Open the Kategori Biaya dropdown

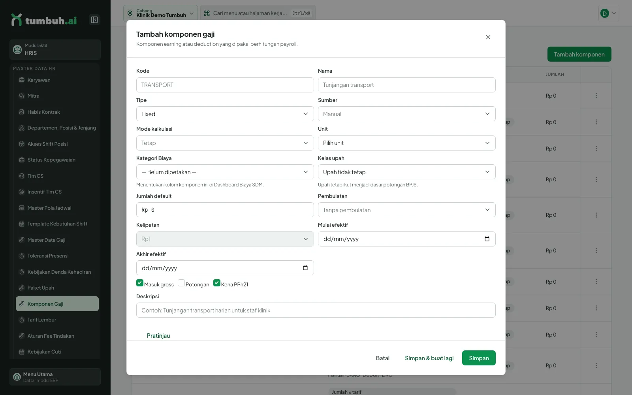[225, 172]
